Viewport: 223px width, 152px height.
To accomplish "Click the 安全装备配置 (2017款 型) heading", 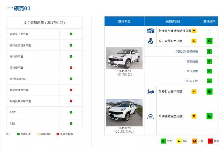I will pos(44,23).
